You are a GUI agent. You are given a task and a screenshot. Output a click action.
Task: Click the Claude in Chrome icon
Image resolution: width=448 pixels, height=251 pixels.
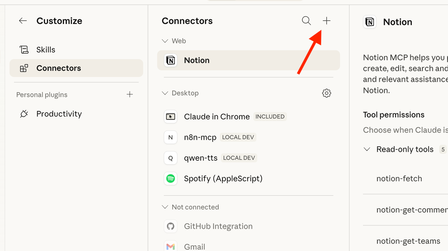[171, 117]
